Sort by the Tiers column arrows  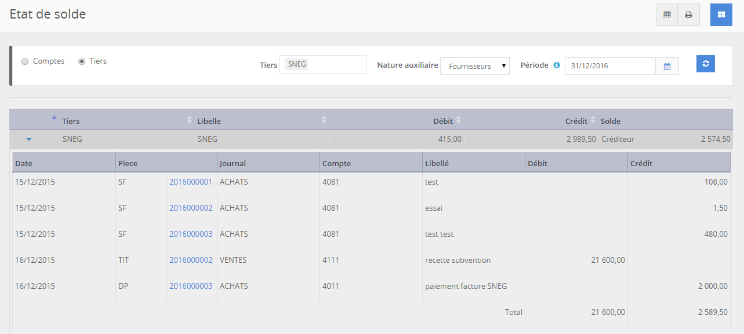(x=189, y=120)
